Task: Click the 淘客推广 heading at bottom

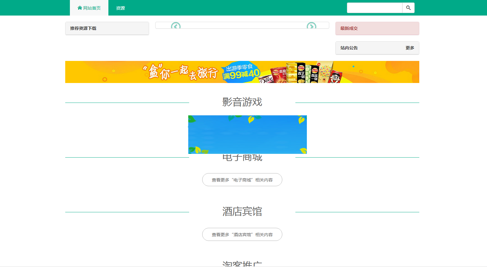Action: tap(242, 264)
